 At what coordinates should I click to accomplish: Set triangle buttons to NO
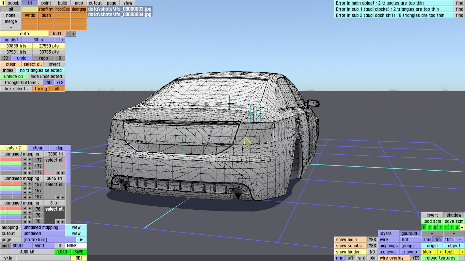pos(49,83)
